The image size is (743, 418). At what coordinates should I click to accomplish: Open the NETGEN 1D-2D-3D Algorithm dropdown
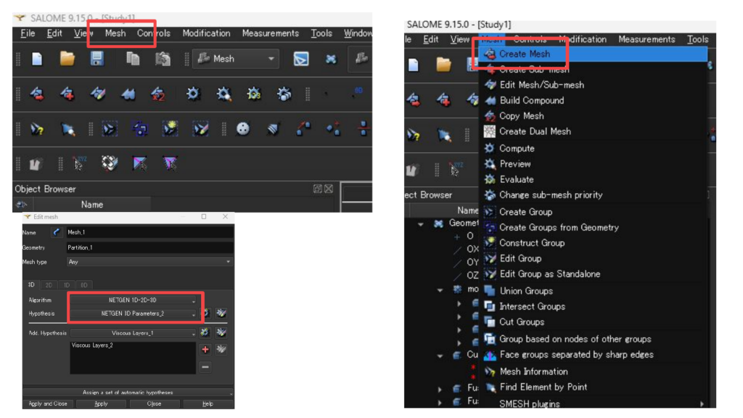pos(133,300)
